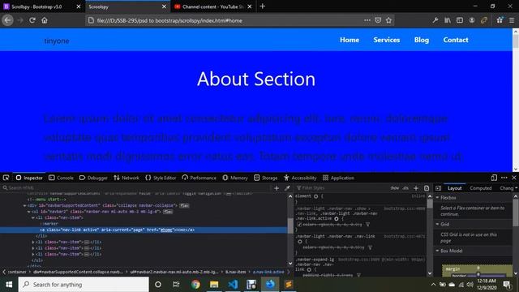Activate DevTools element picker icon
519x292 pixels.
6,178
